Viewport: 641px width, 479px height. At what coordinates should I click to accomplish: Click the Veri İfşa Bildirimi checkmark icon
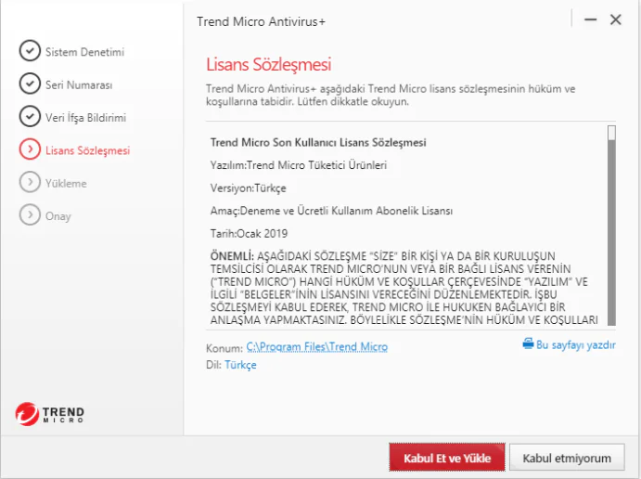[x=30, y=117]
